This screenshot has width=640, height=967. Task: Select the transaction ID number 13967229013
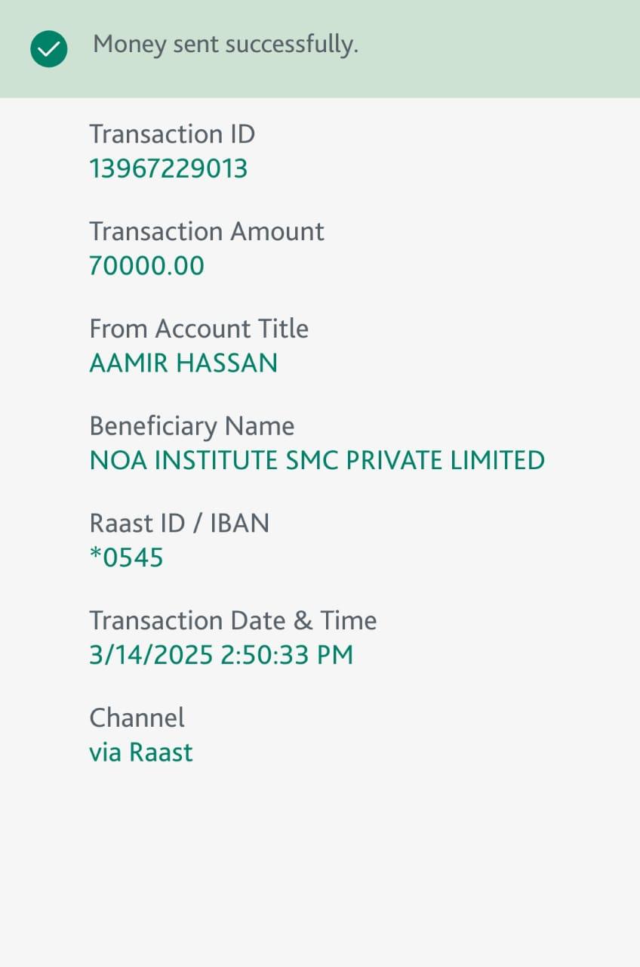click(168, 168)
